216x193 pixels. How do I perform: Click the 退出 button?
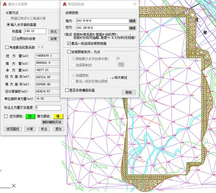point(58,129)
